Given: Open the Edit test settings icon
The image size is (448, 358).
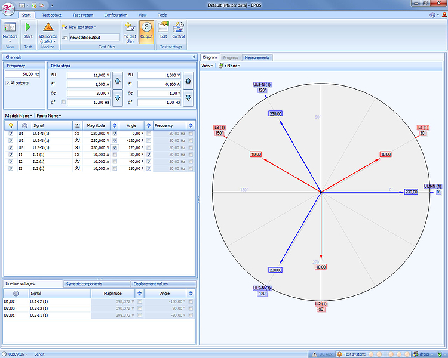Looking at the screenshot, I should 163,27.
